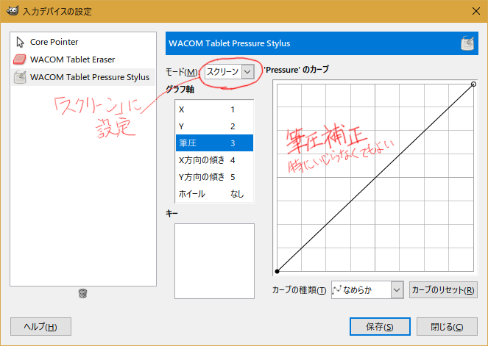Screen dimensions: 488x346
Task: Select WACOM Tablet Pressure Stylus device
Action: coord(83,77)
